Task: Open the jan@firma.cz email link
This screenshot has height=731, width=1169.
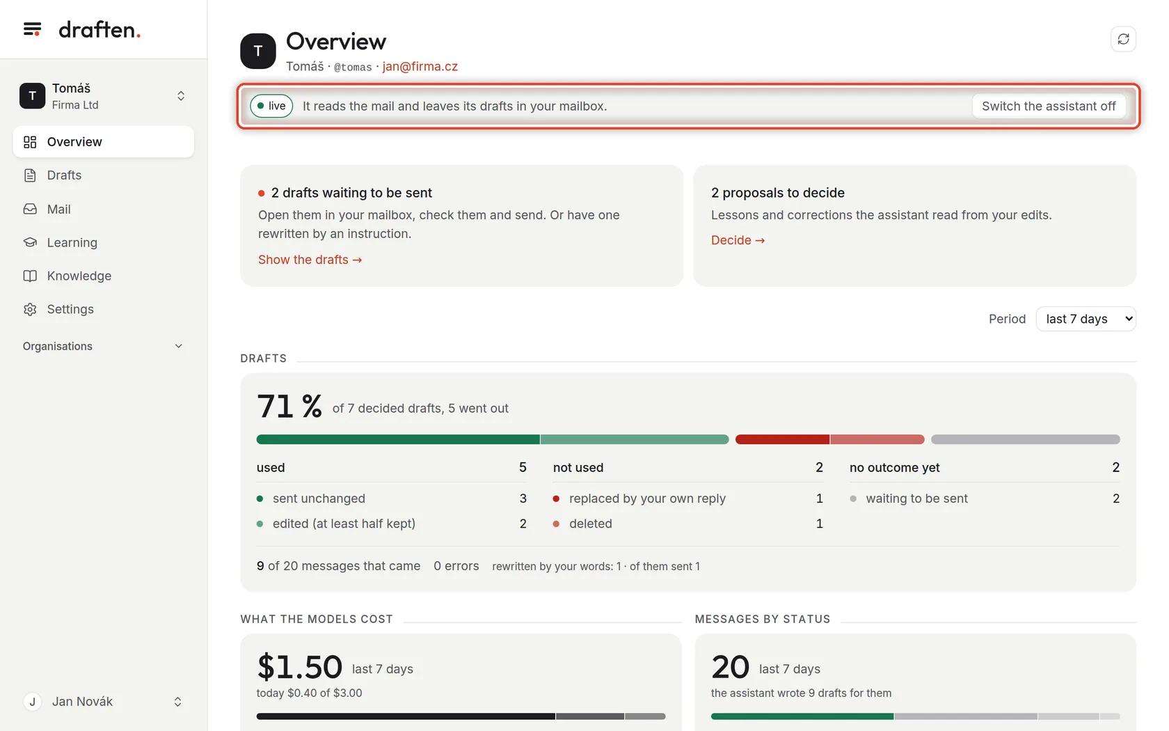Action: [x=420, y=66]
